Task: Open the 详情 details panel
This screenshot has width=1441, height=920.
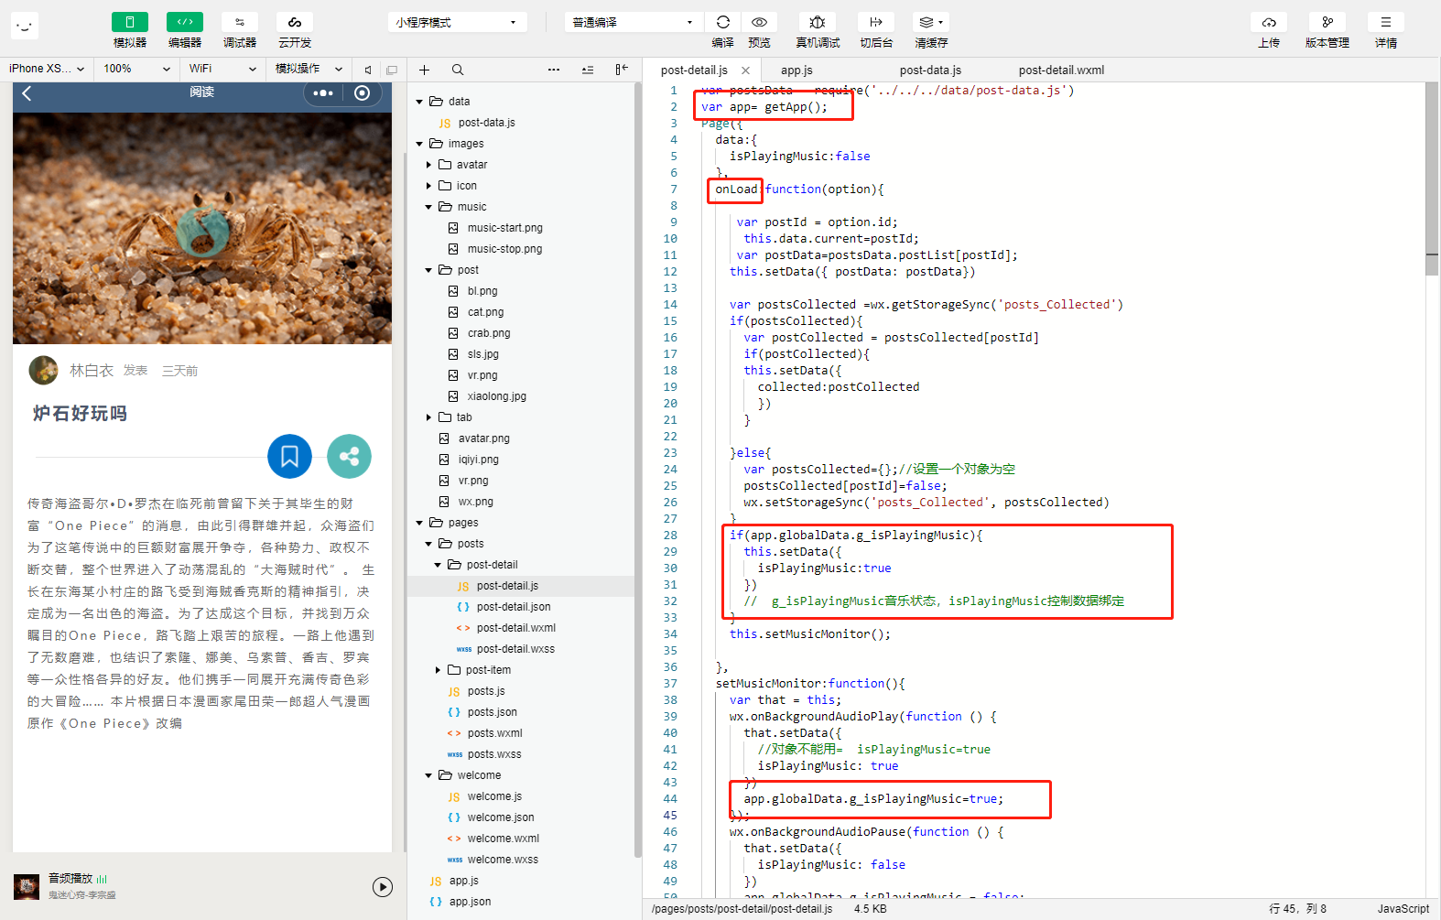Action: [x=1386, y=22]
